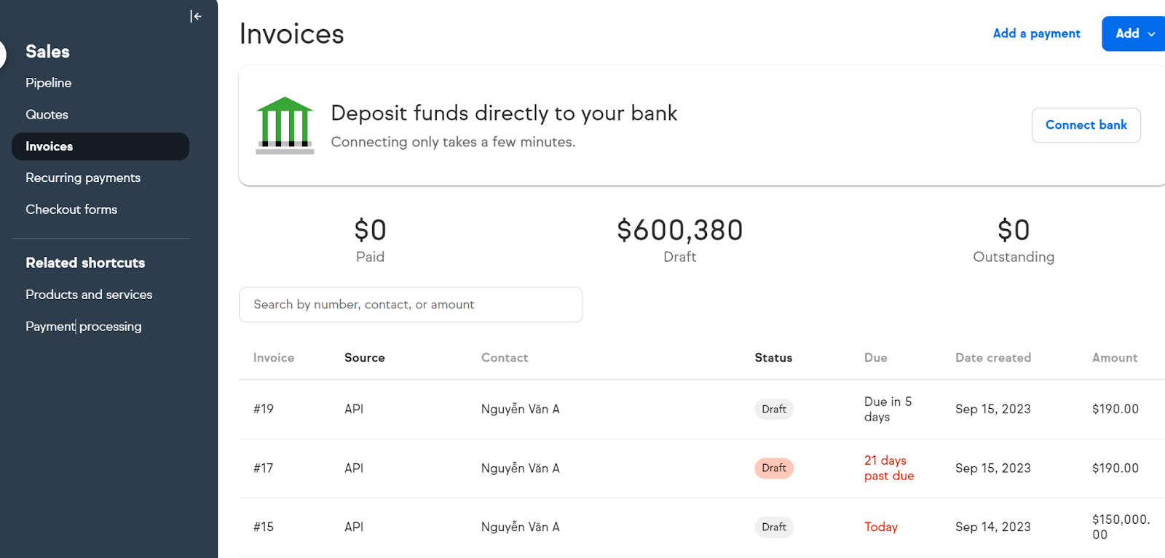Viewport: 1165px width, 558px height.
Task: Open Products and services shortcut
Action: click(89, 295)
